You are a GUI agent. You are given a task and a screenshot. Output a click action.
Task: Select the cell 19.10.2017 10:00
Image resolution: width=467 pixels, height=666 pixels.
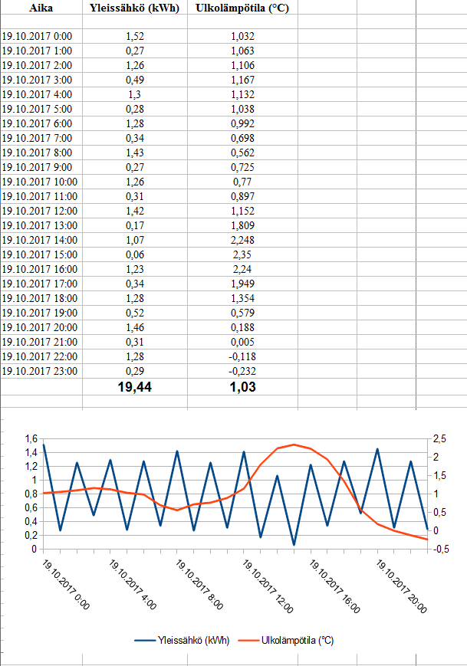pyautogui.click(x=41, y=182)
